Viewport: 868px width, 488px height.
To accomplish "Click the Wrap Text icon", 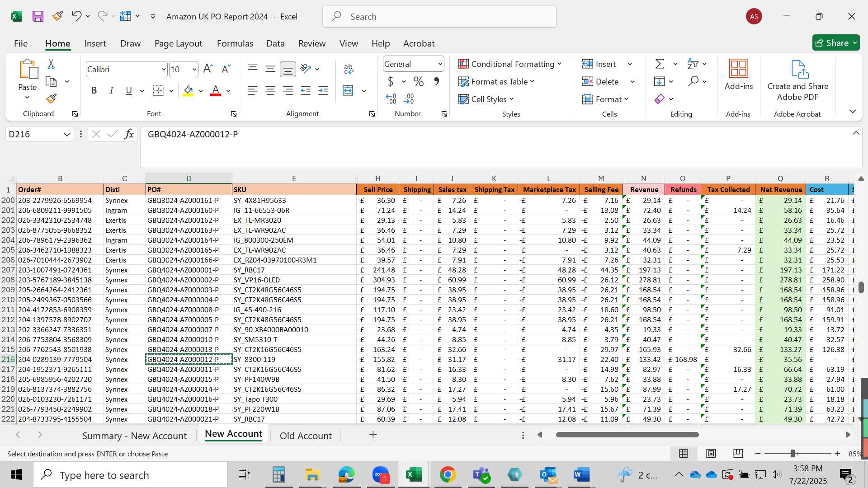I will 349,69.
